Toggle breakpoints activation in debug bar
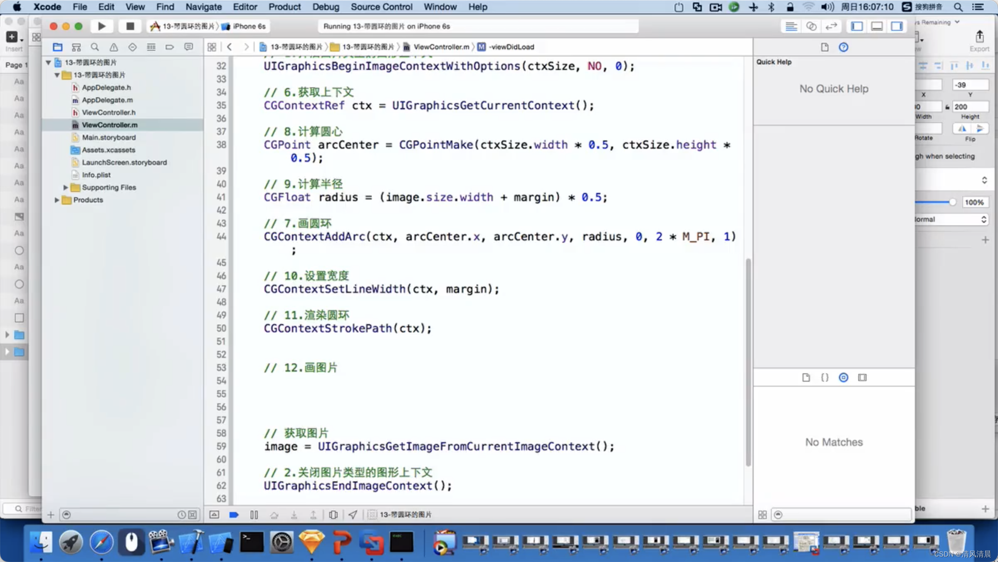 coord(234,515)
